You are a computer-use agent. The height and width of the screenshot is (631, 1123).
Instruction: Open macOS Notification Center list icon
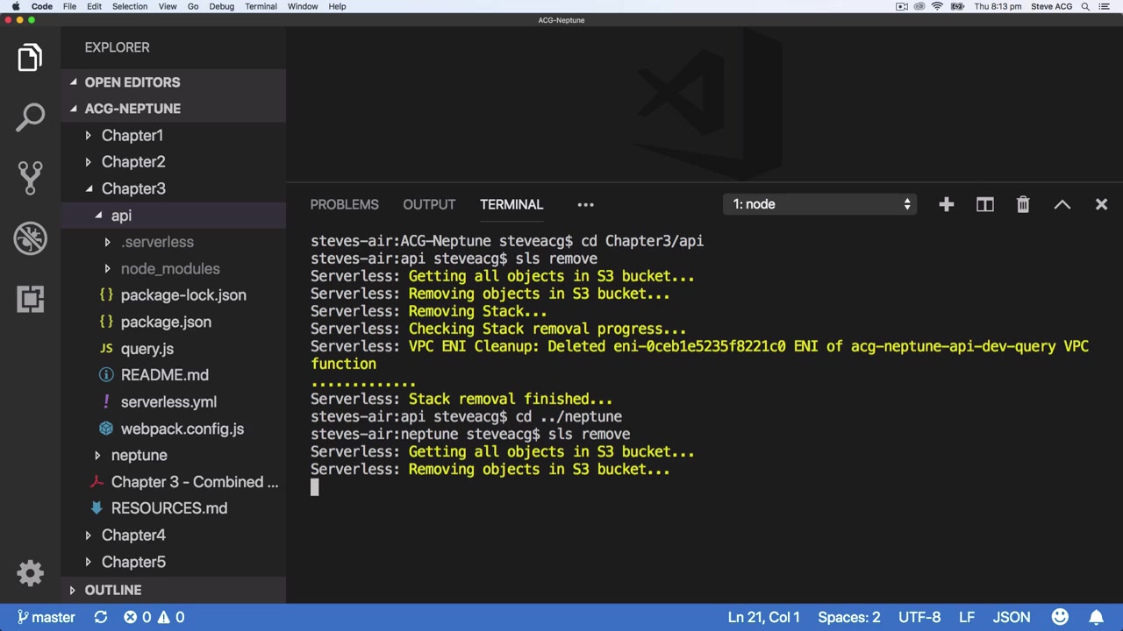[x=1106, y=6]
